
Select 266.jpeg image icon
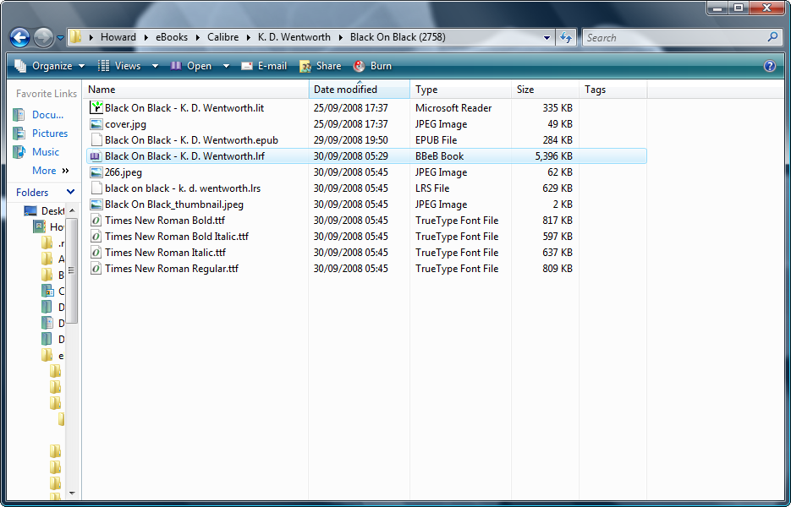96,172
